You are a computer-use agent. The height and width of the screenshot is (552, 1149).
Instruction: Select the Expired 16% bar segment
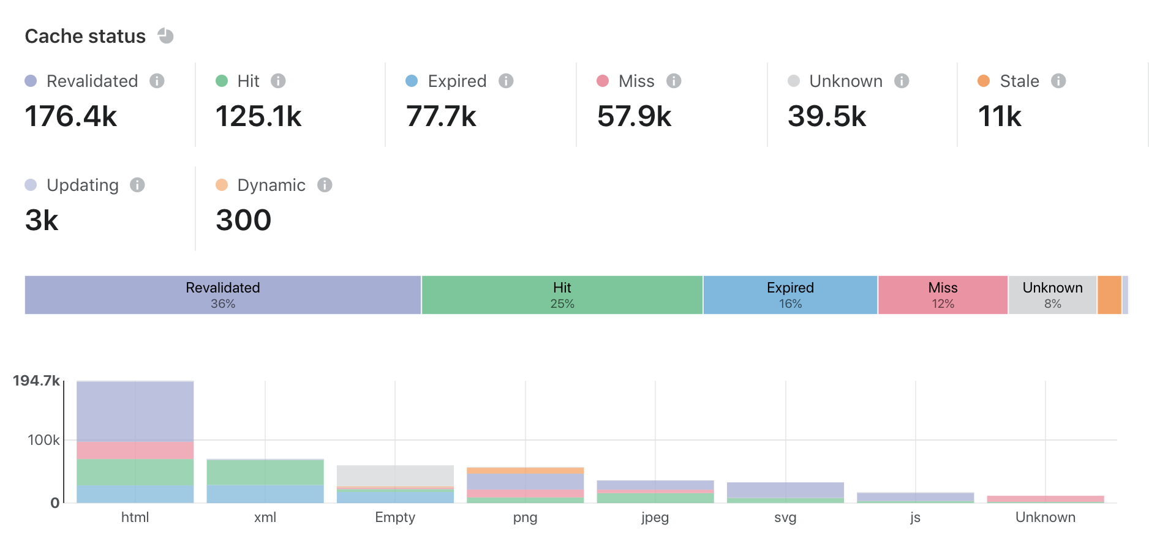pyautogui.click(x=790, y=295)
